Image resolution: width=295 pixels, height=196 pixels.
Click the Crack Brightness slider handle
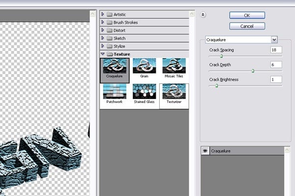click(216, 86)
